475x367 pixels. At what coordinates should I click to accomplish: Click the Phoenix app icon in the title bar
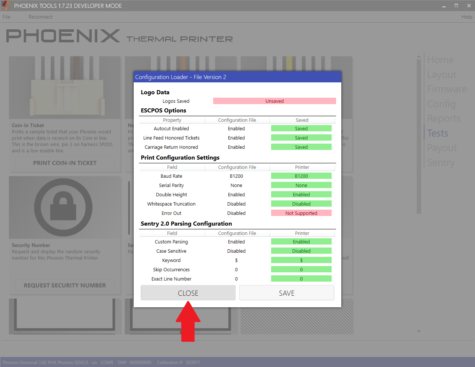pyautogui.click(x=5, y=5)
